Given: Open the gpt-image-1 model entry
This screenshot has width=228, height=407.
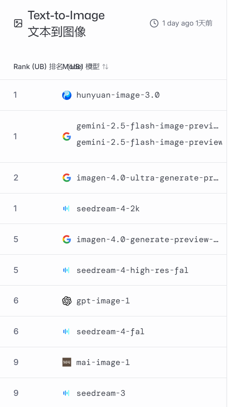Looking at the screenshot, I should click(x=103, y=301).
